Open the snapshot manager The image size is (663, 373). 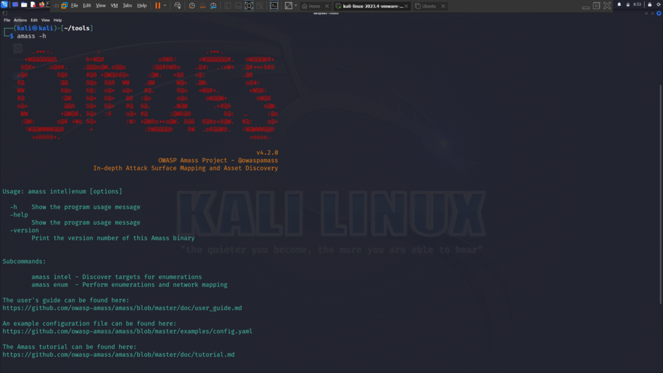(x=214, y=5)
